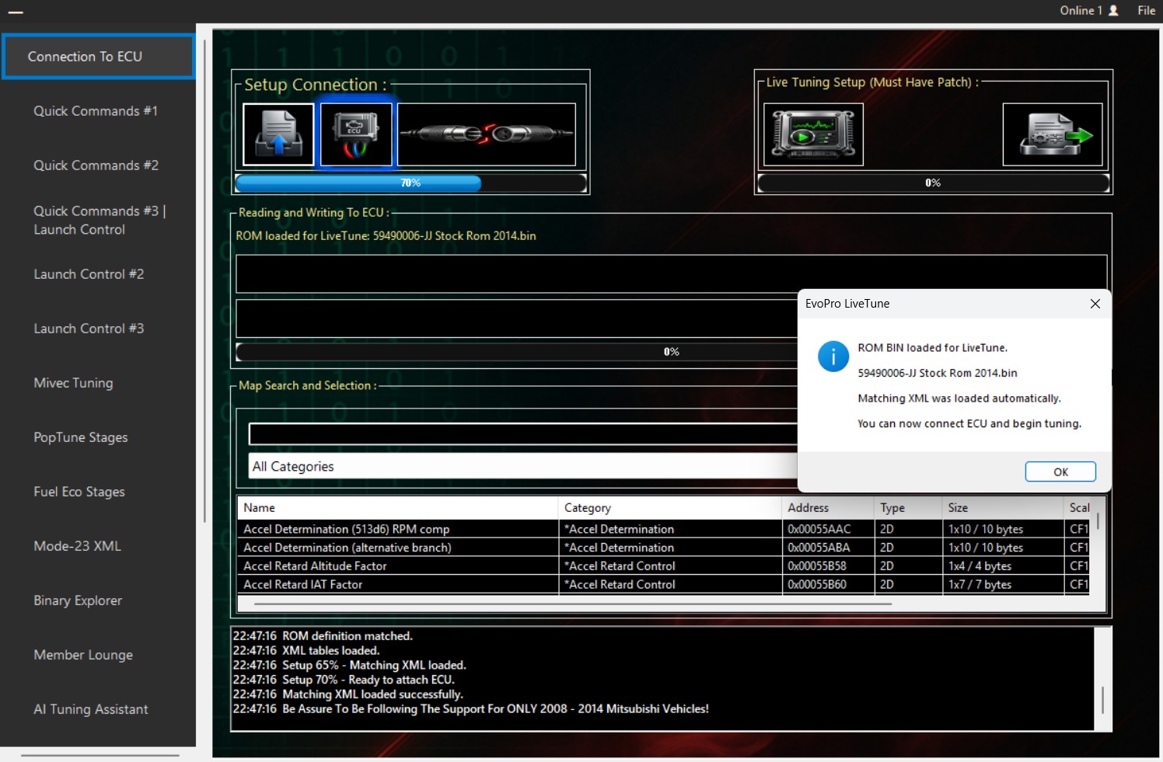Visit the Member Lounge
Viewport: 1163px width, 762px height.
point(83,655)
